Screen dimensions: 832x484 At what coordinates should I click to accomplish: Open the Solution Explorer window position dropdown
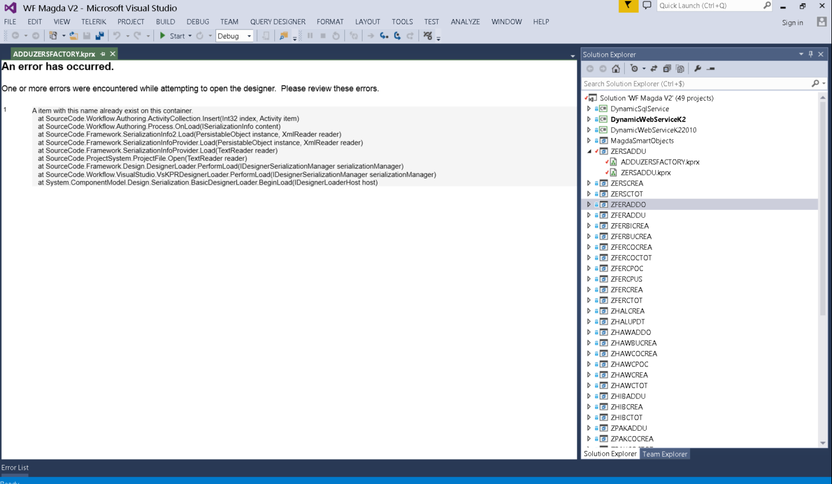801,54
